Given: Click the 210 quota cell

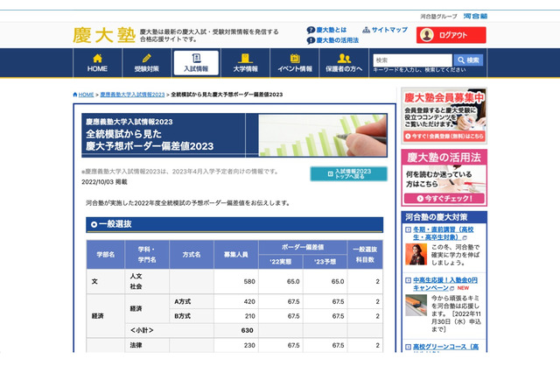Looking at the screenshot, I should pyautogui.click(x=236, y=316).
